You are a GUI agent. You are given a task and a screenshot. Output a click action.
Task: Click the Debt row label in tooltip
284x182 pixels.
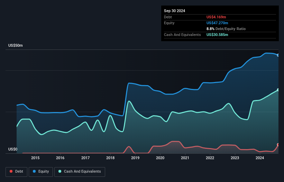click(x=168, y=17)
